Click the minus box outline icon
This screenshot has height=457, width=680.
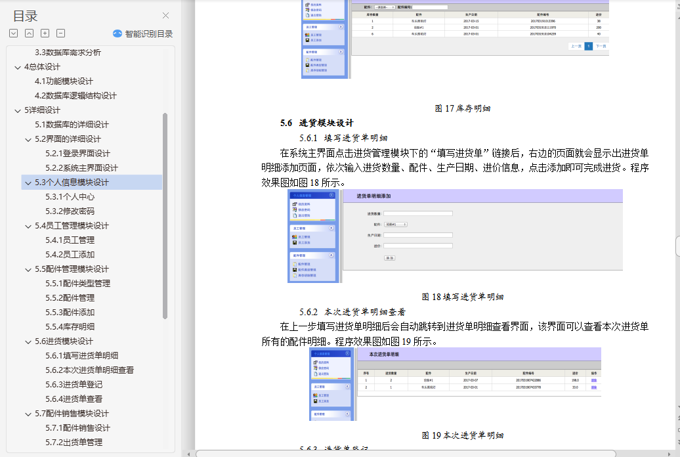(60, 33)
